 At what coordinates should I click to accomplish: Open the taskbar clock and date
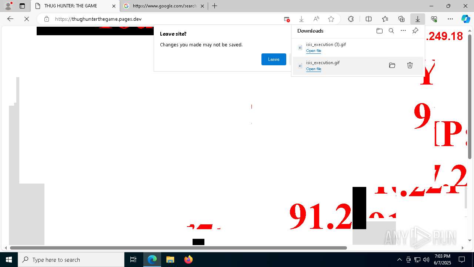pos(443,260)
